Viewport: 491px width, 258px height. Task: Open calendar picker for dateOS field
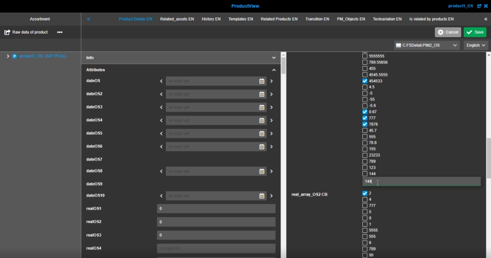(x=262, y=81)
